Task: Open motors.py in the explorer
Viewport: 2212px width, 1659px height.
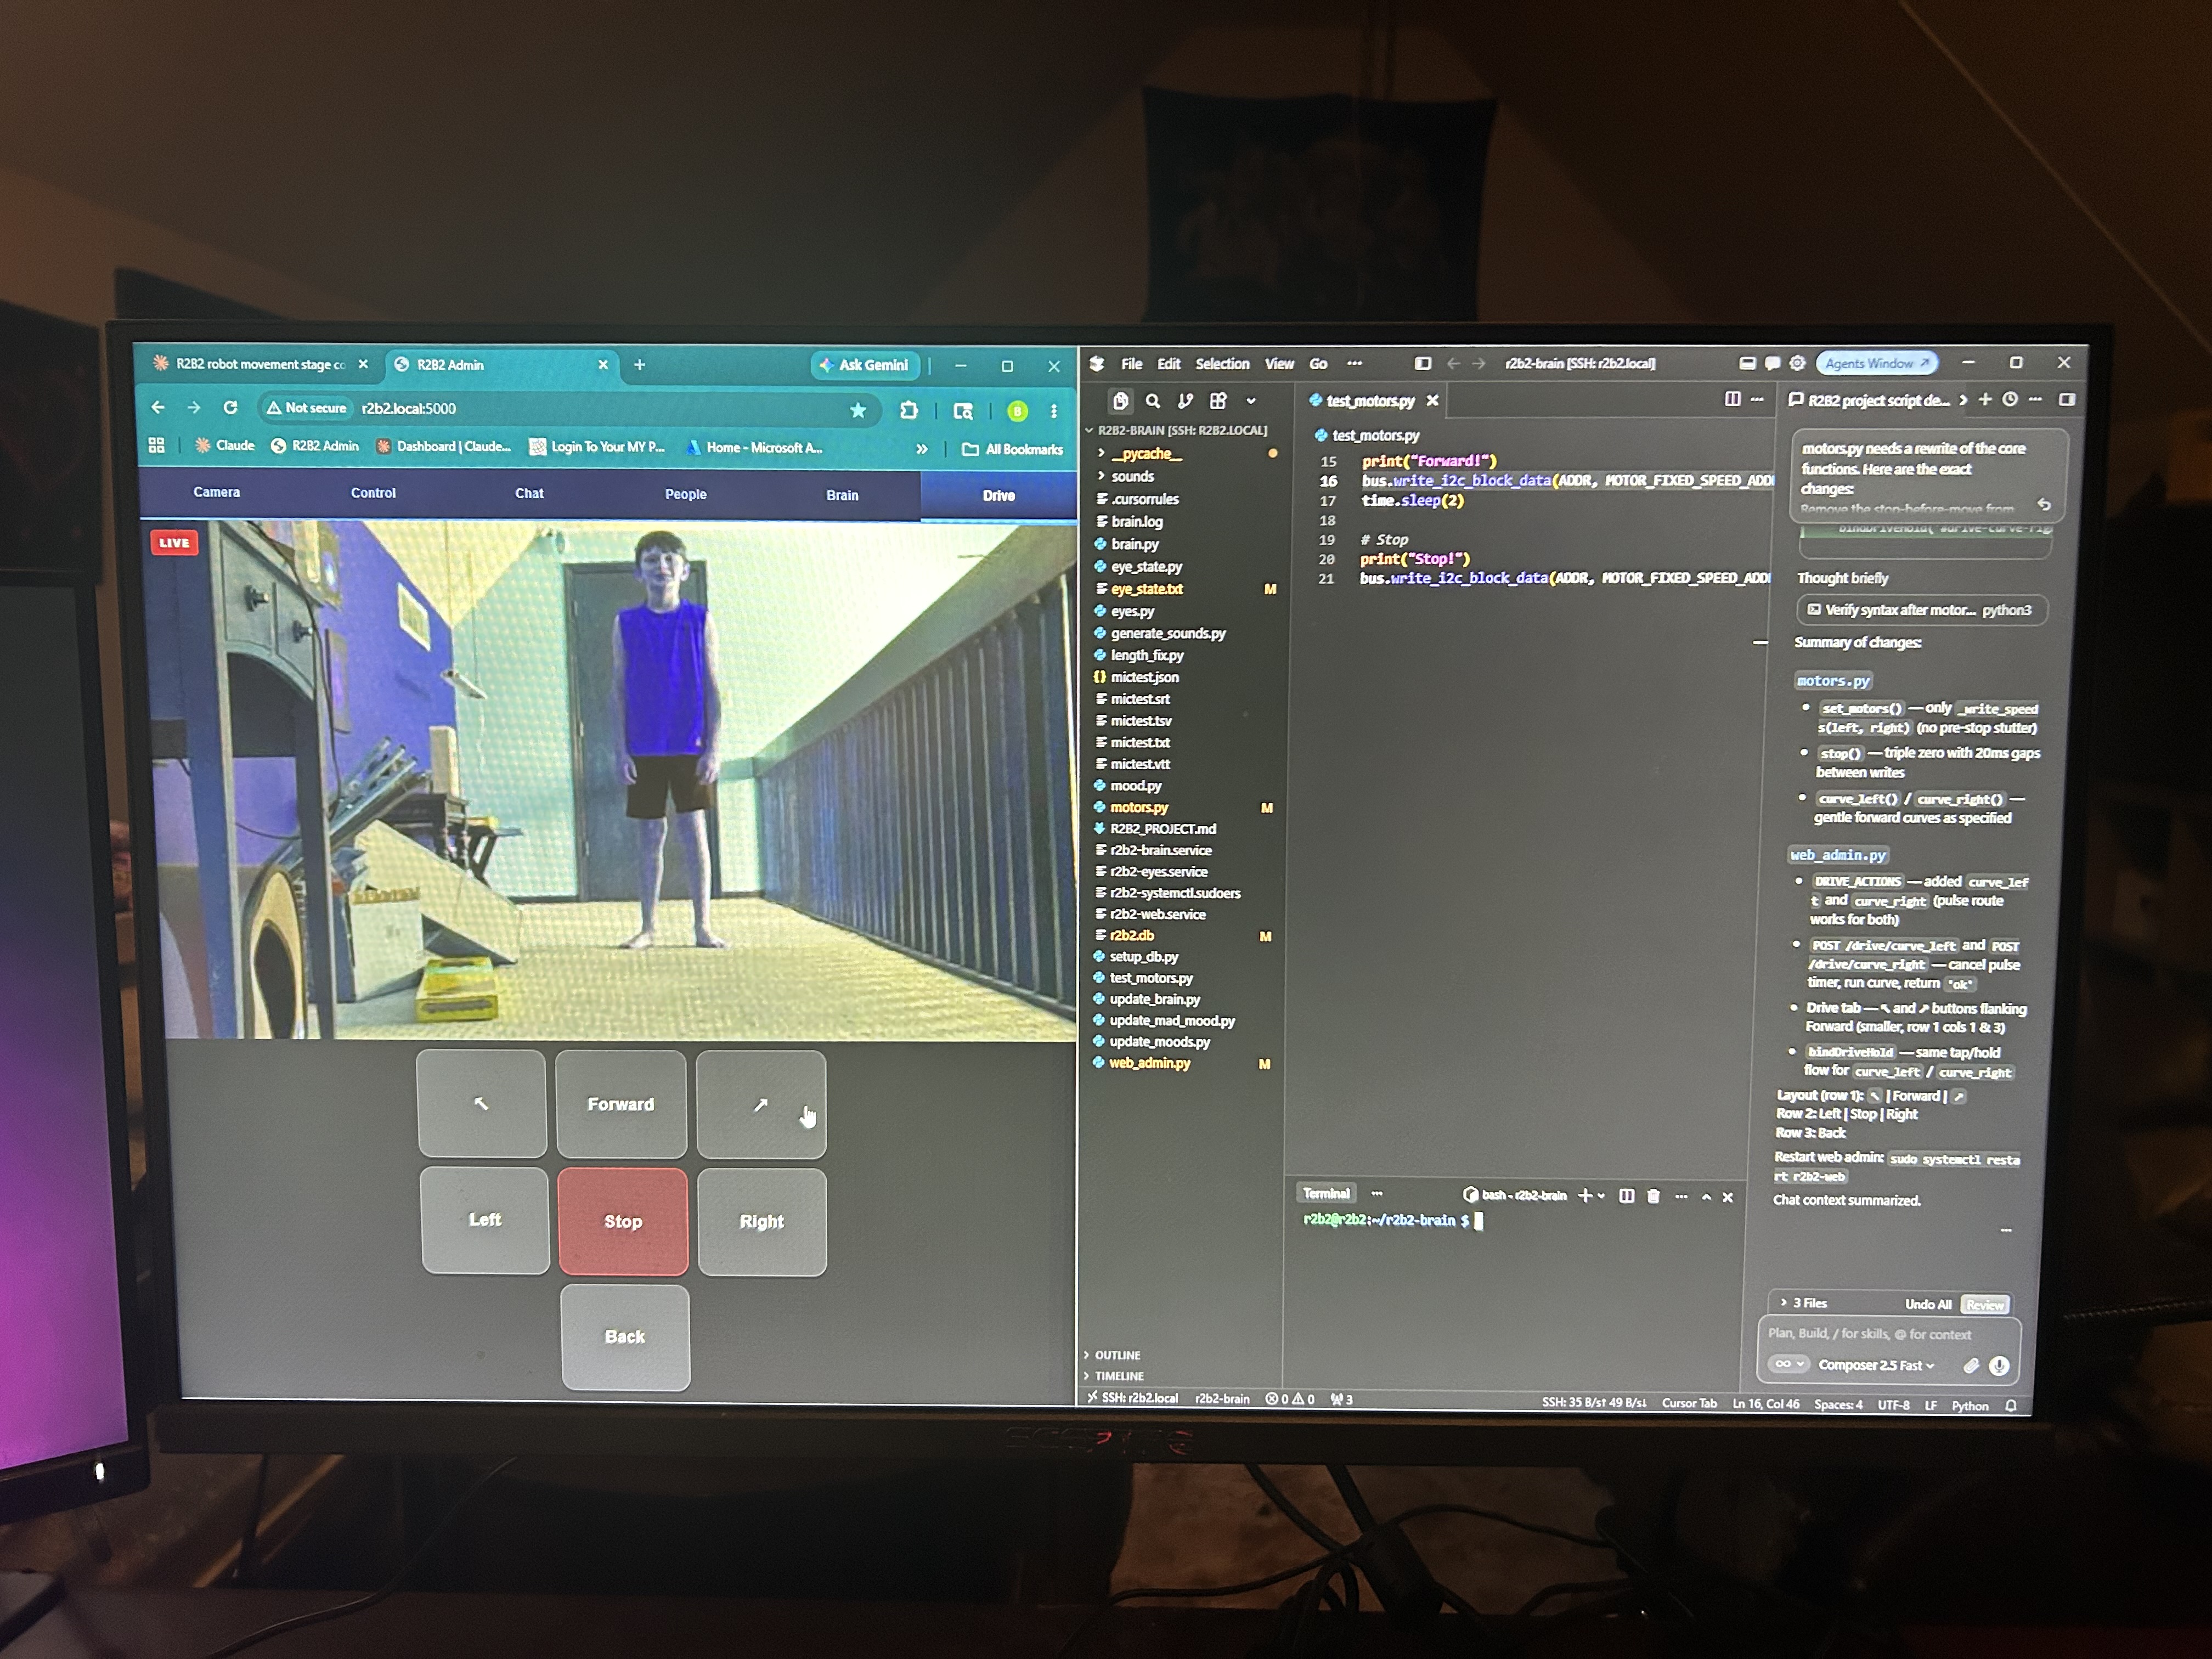Action: 1139,807
